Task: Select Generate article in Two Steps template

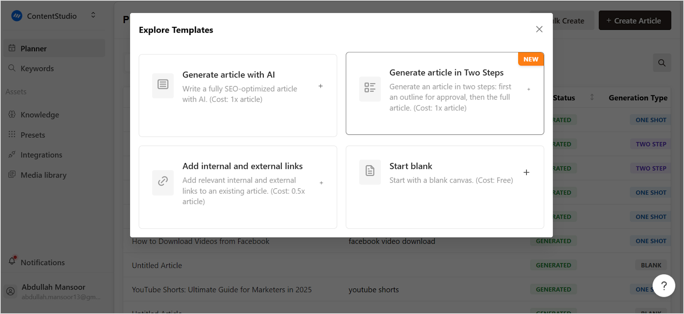Action: pyautogui.click(x=445, y=93)
